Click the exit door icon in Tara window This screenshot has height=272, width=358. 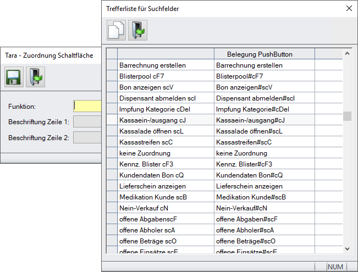click(35, 77)
